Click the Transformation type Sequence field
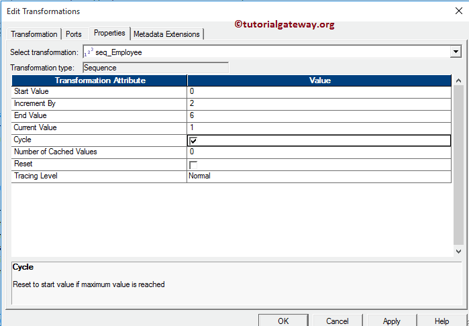 [156, 68]
